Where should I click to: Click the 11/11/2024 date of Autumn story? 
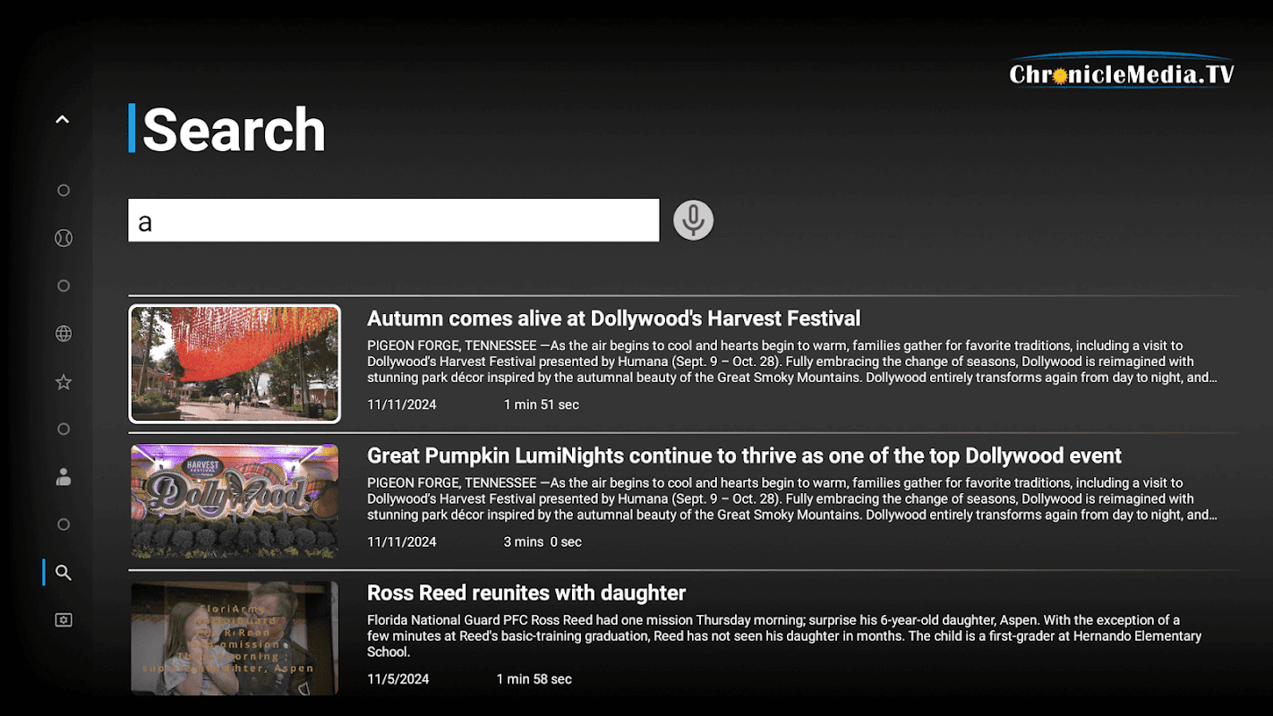pos(402,405)
